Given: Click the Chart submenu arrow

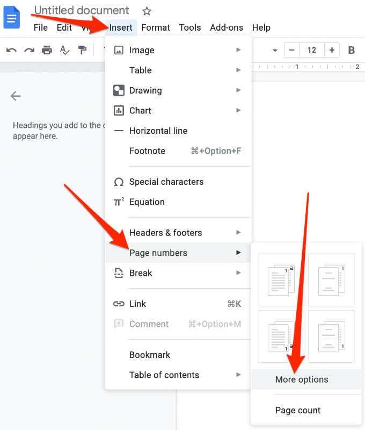Looking at the screenshot, I should coord(238,111).
